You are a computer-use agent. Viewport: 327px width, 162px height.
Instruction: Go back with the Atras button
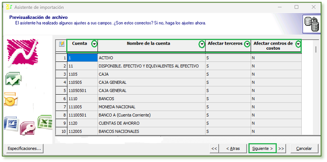[233, 149]
